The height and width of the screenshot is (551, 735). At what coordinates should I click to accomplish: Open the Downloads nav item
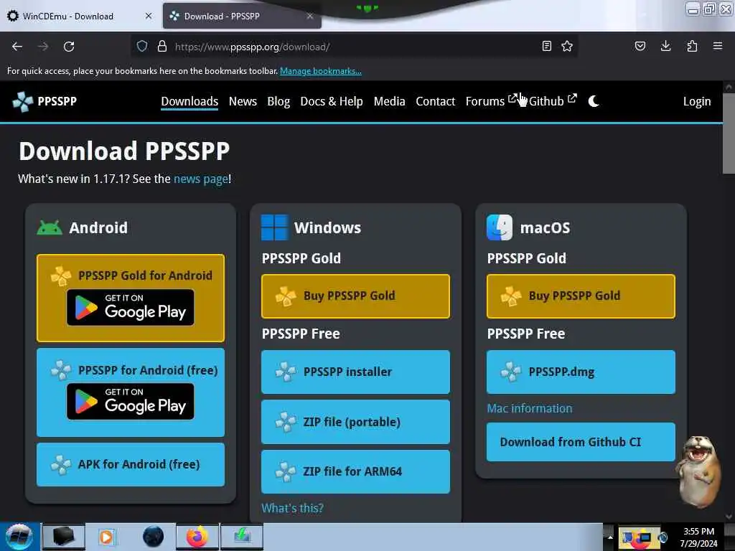[x=189, y=101]
